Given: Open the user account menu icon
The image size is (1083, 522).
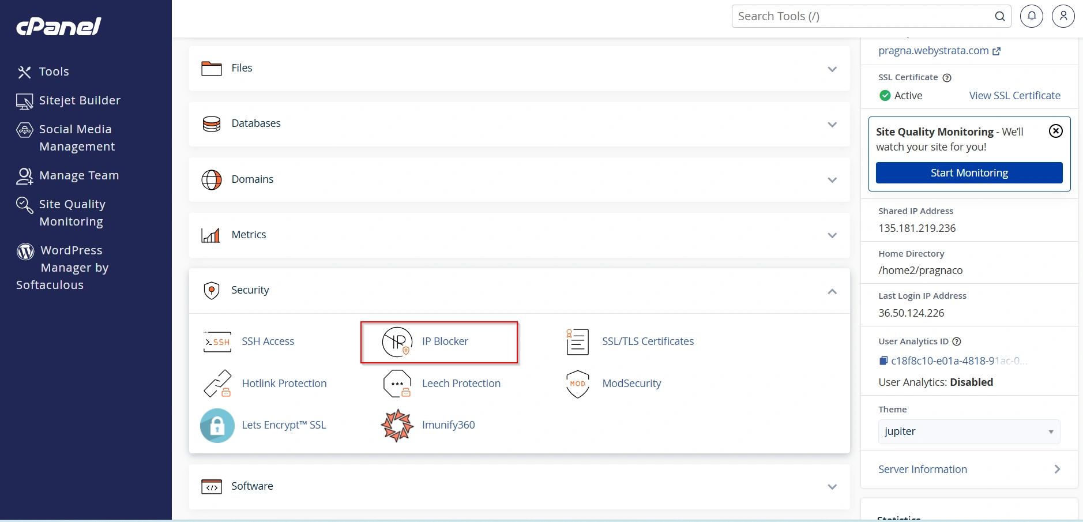Looking at the screenshot, I should coord(1063,16).
